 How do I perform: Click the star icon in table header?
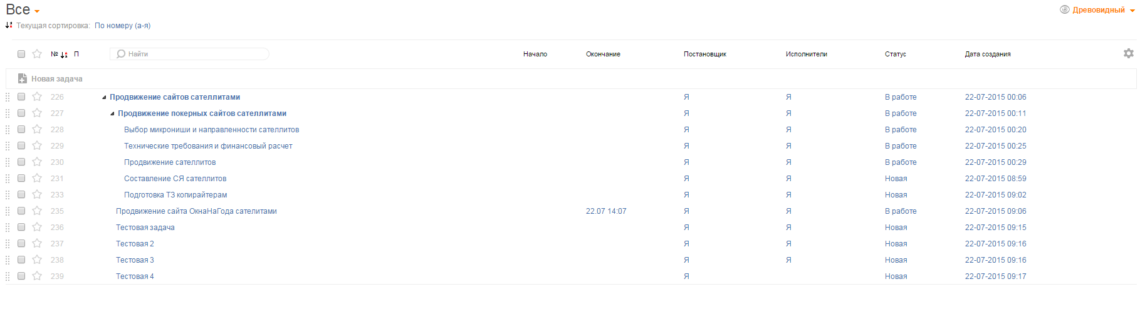click(37, 54)
